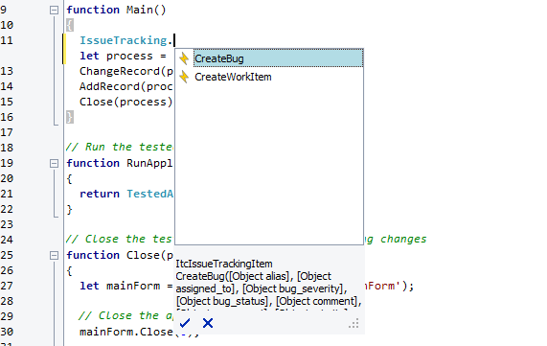Screen dimensions: 547x346
Task: Collapse the Close function fold marker
Action: [x=54, y=255]
